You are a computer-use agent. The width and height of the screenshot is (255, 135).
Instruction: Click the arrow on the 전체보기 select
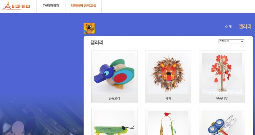[242, 41]
